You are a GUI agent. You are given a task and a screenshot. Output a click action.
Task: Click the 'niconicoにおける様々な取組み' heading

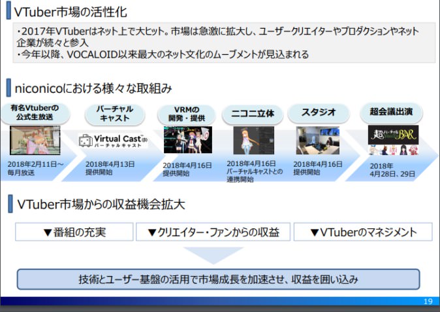click(93, 88)
